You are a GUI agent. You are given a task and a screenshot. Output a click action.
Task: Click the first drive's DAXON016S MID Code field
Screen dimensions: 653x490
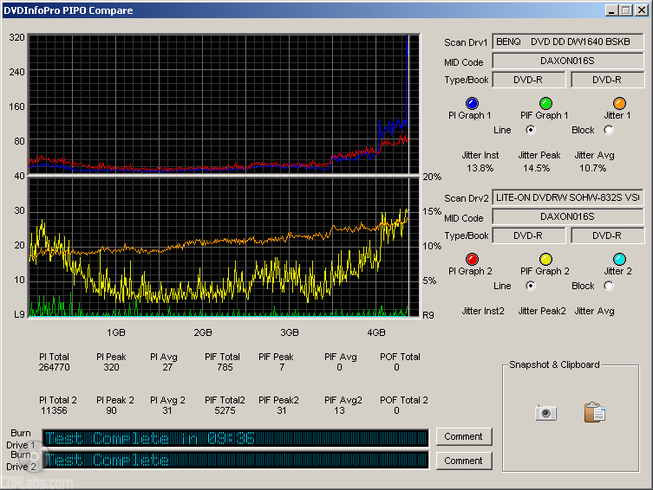click(x=567, y=61)
